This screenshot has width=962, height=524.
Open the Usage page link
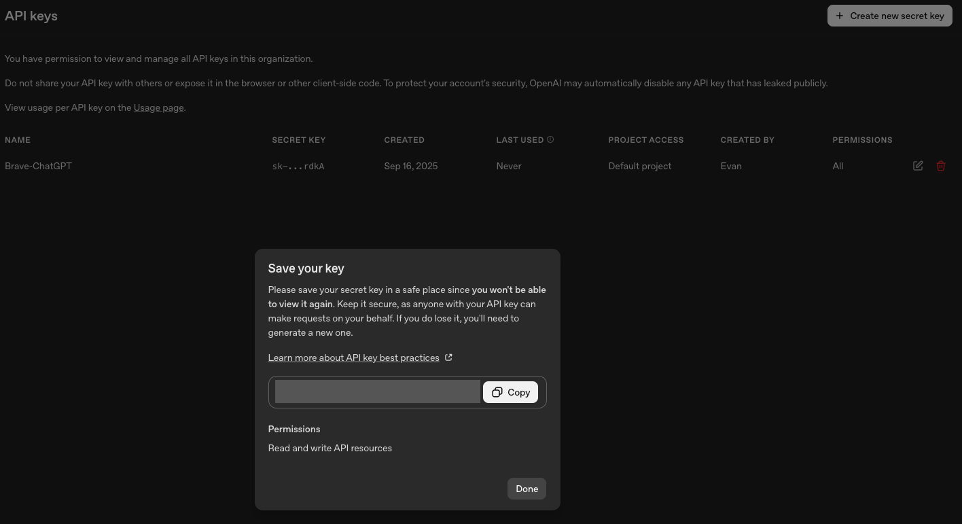coord(158,107)
